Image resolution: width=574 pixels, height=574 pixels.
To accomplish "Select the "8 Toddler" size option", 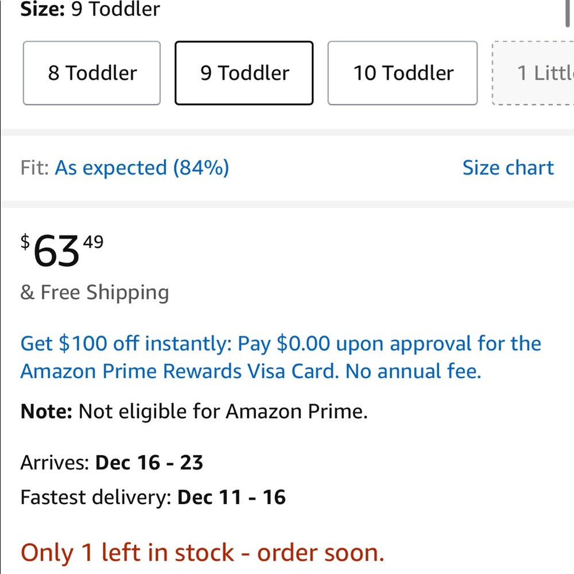I will pos(91,73).
